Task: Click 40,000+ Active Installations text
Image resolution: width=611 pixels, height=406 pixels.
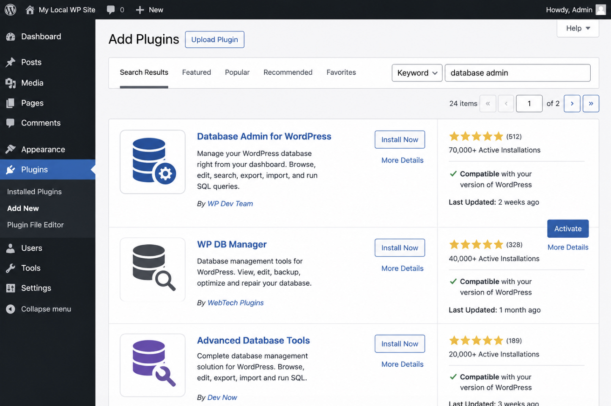Action: (494, 259)
